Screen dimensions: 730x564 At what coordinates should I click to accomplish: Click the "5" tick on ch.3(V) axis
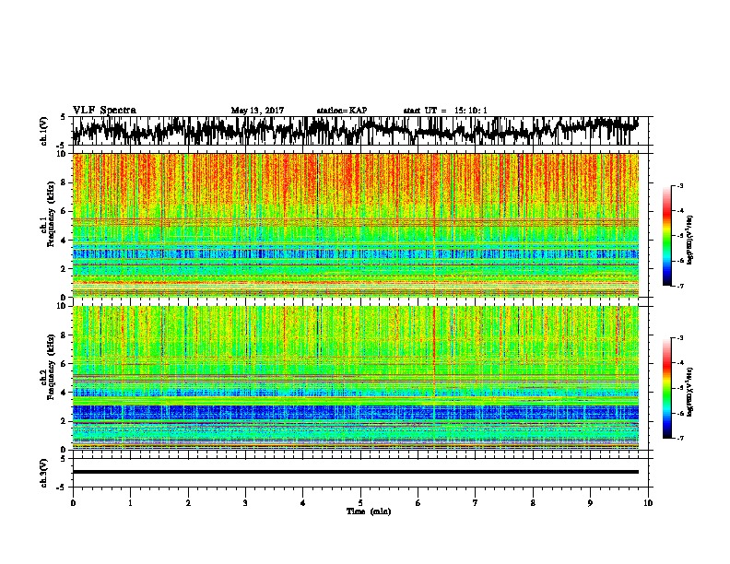tap(64, 459)
